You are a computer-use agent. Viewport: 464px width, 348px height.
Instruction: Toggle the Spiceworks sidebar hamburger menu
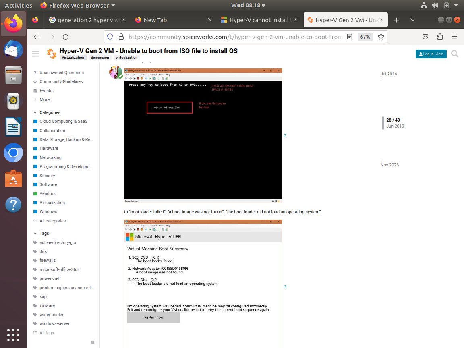(35, 54)
